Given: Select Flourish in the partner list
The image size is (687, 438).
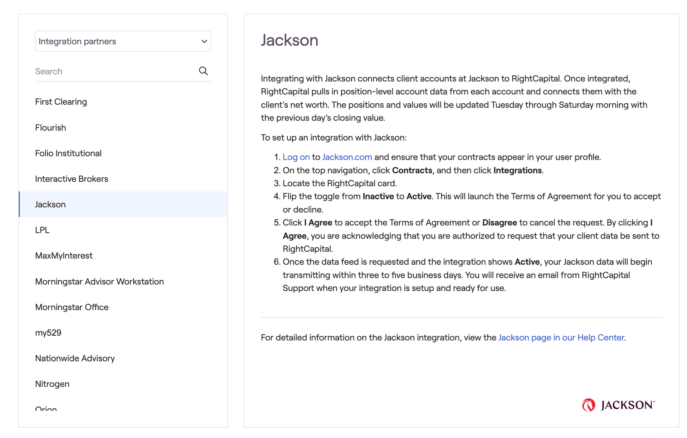Looking at the screenshot, I should point(51,128).
